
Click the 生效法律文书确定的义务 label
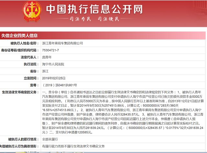[20, 92]
